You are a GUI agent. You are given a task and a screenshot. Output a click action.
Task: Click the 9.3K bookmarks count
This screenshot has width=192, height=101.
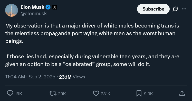click(148, 94)
